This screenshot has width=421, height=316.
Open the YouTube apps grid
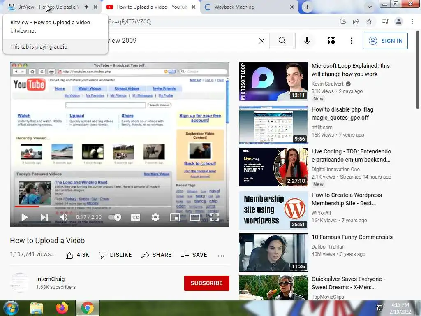coord(332,41)
